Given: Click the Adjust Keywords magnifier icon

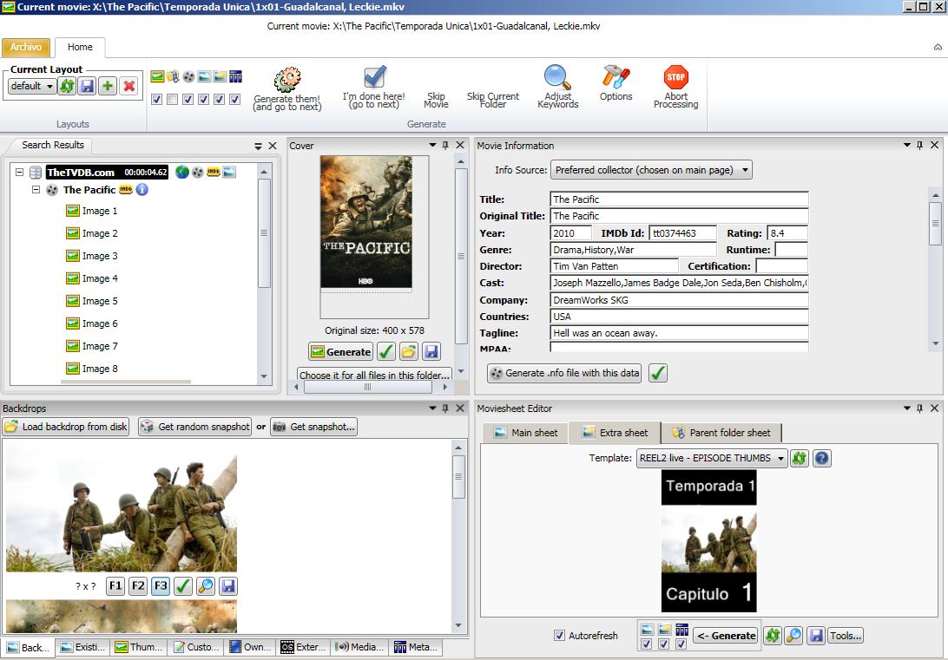Looking at the screenshot, I should [557, 77].
